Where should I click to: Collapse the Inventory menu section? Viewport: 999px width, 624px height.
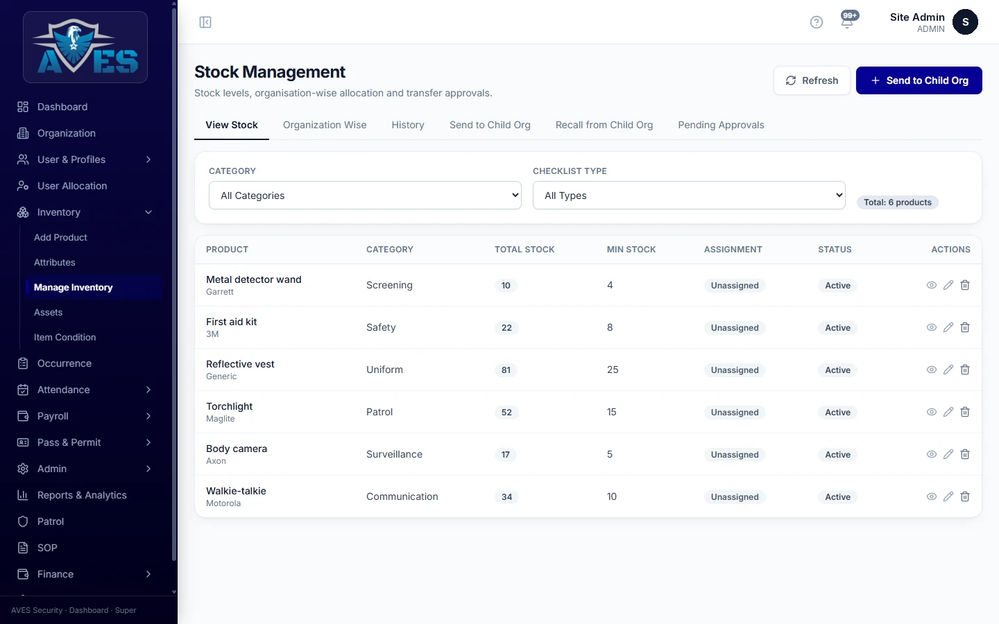point(85,212)
